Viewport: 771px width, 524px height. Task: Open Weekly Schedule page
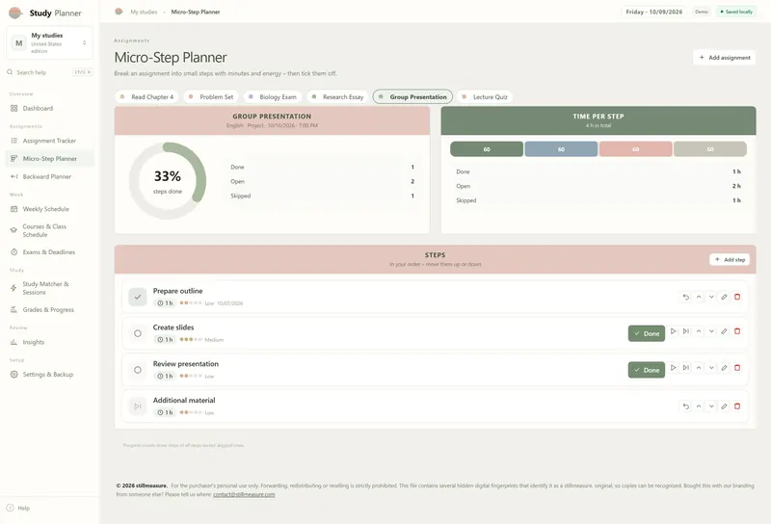click(x=50, y=209)
